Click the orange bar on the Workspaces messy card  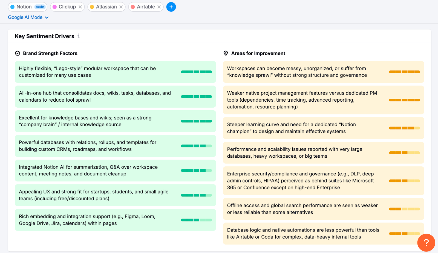(x=404, y=72)
